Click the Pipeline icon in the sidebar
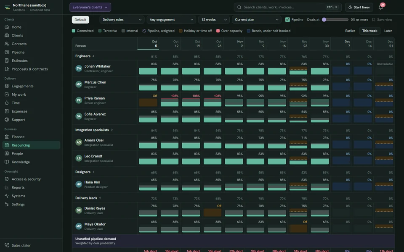The image size is (404, 252). (7, 52)
